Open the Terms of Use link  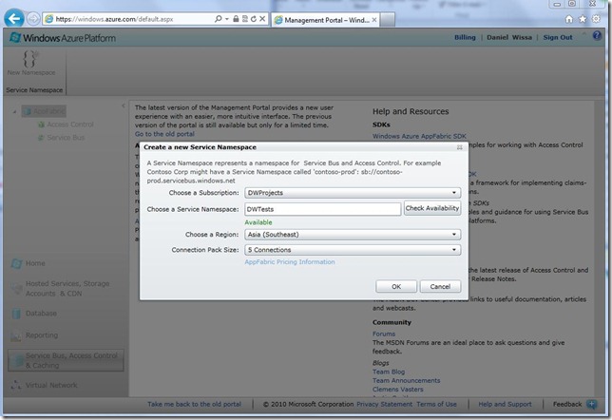click(x=436, y=404)
